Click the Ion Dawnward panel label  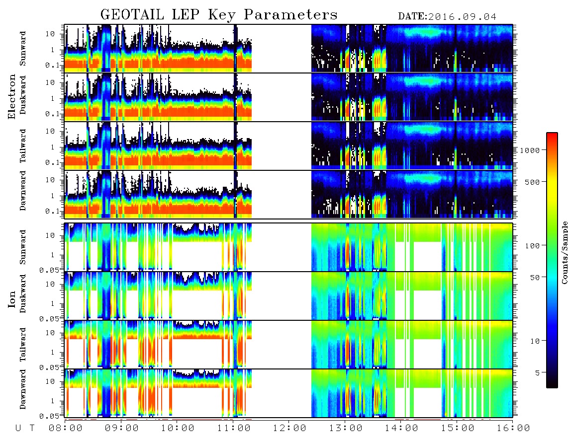(23, 389)
